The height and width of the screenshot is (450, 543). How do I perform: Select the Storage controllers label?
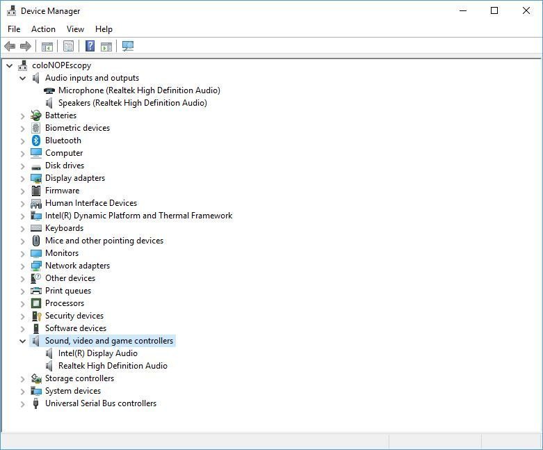pyautogui.click(x=80, y=378)
